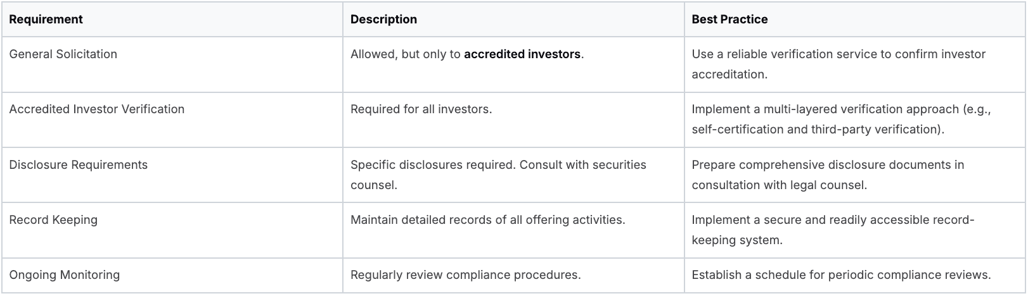The height and width of the screenshot is (296, 1028).
Task: Click 'Allowed, but only to' description text
Action: click(406, 54)
